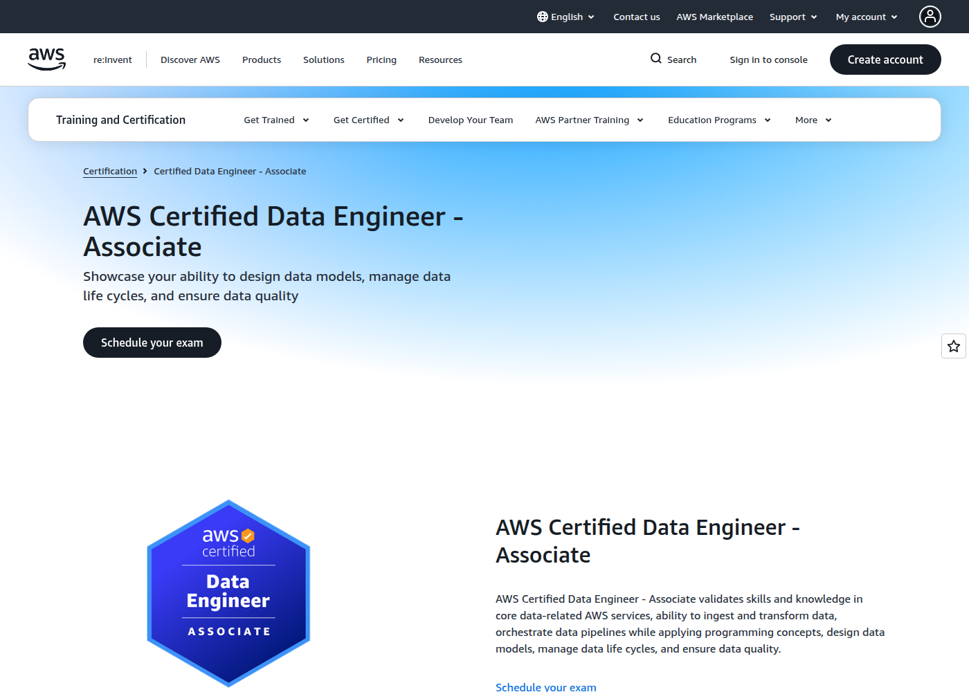Expand AWS Partner Training menu
This screenshot has height=692, width=969.
(x=589, y=120)
